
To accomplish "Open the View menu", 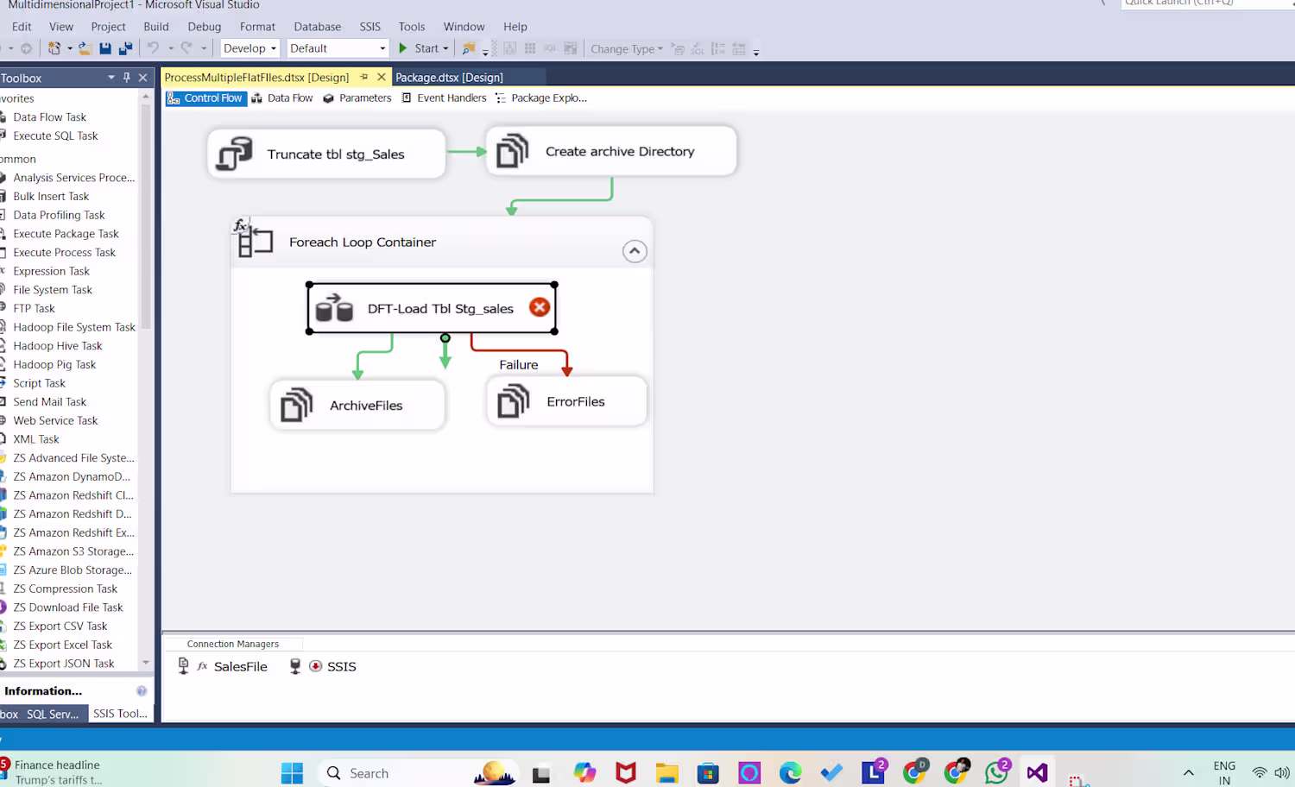I will point(61,27).
